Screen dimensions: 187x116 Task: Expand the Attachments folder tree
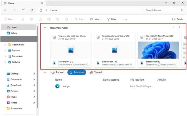point(5,45)
